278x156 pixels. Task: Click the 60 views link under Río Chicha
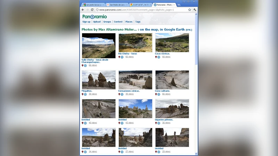click(129, 57)
